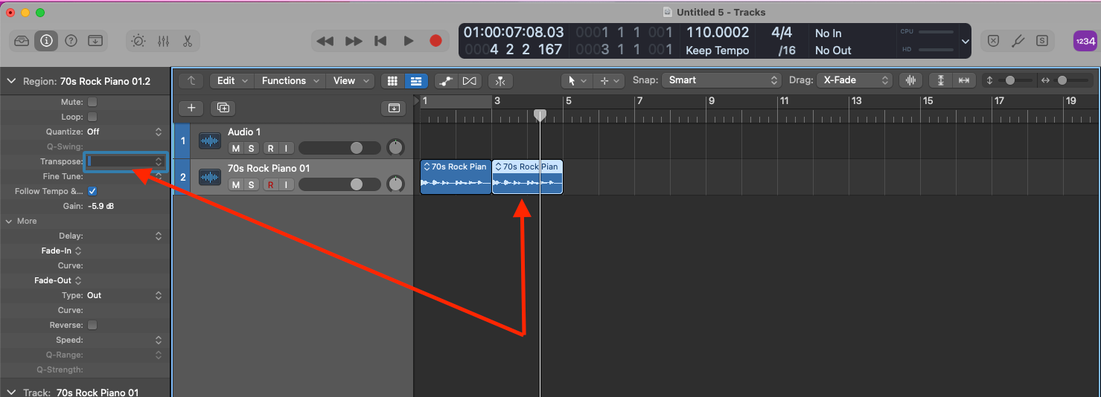Toggle Follow Tempo checkbox
Viewport: 1101px width, 397px height.
coord(92,191)
